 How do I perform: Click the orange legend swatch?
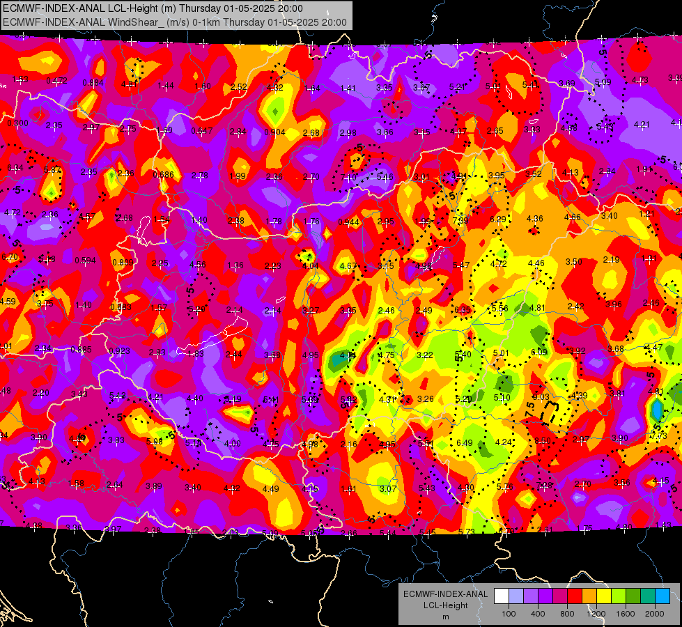[589, 596]
